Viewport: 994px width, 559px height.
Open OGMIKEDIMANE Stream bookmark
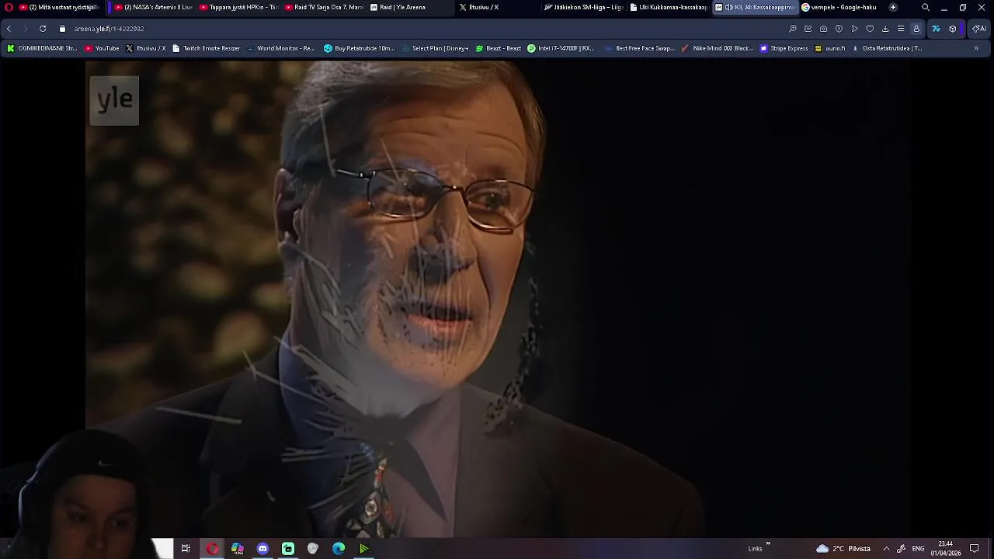tap(43, 48)
